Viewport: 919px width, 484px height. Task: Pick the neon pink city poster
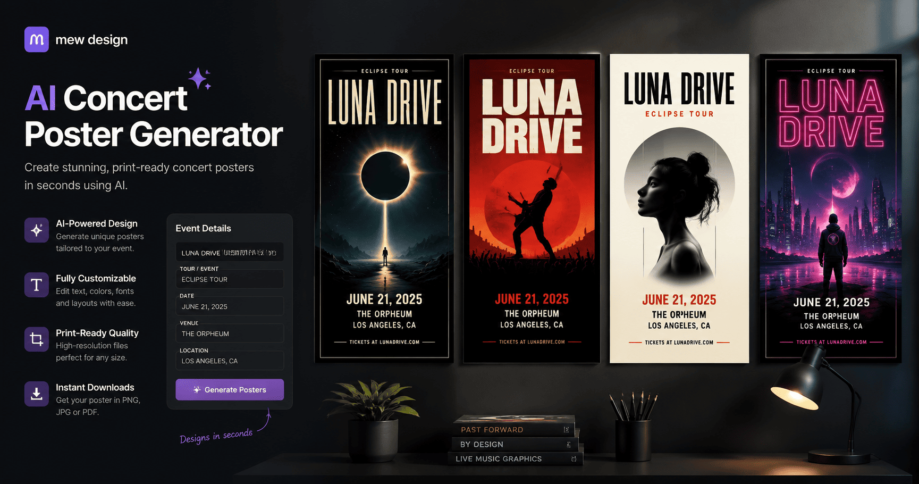[x=831, y=208]
